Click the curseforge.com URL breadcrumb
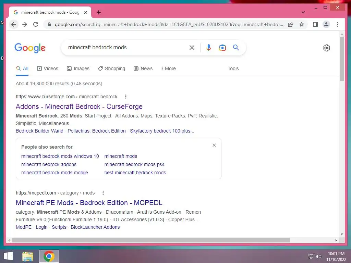The width and height of the screenshot is (351, 263). [66, 97]
